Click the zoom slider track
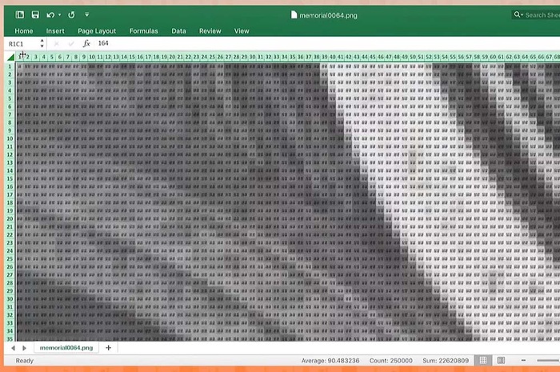Viewport: 560px width, 372px height. tap(548, 360)
